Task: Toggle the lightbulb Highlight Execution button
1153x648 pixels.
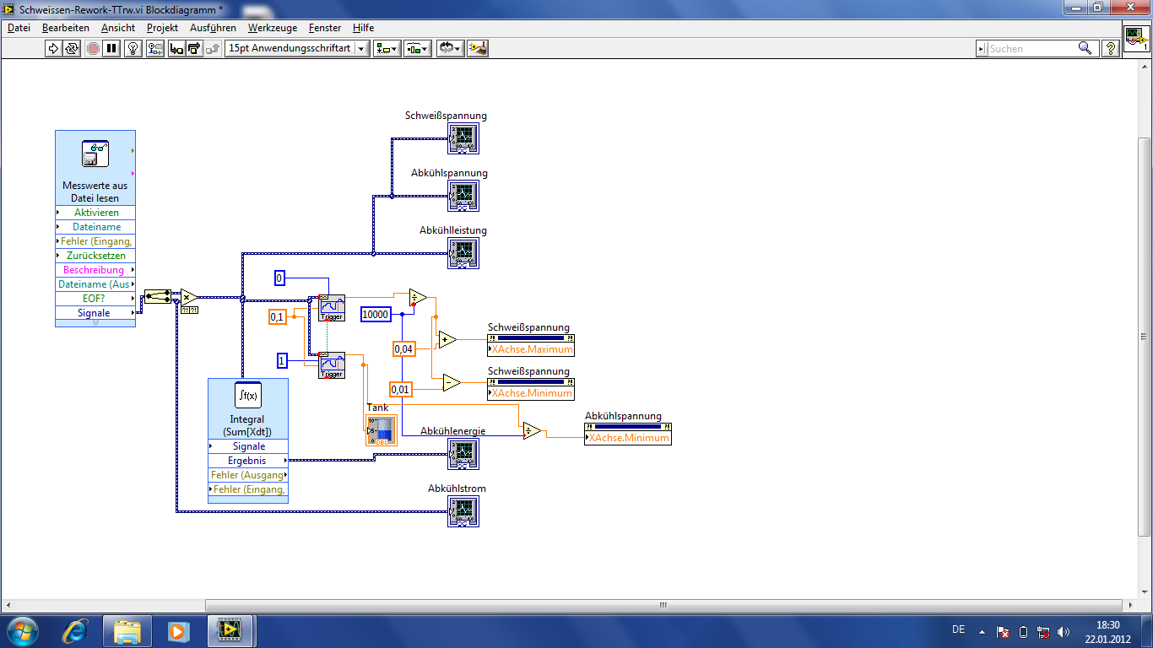Action: click(133, 48)
